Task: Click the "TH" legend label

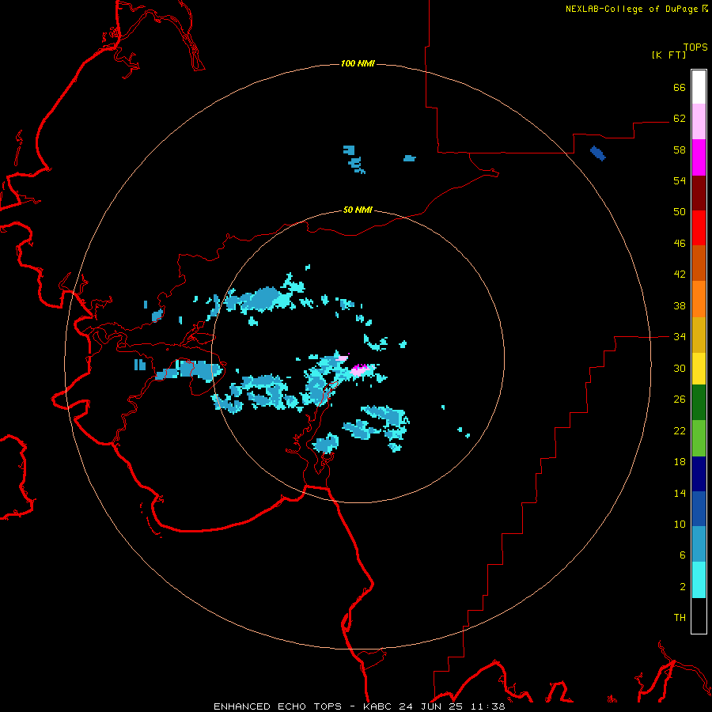Action: 680,618
